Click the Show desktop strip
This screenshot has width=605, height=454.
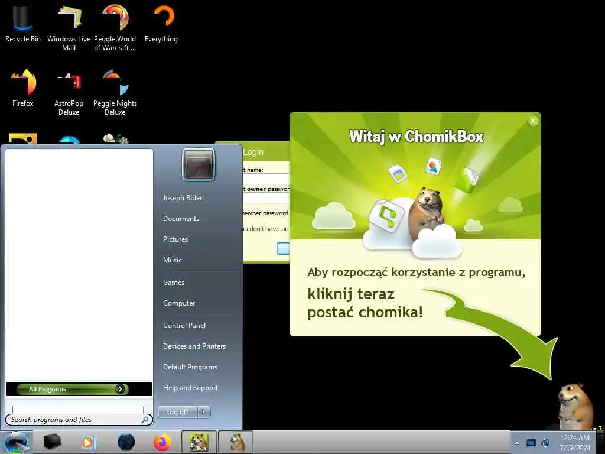tap(601, 442)
